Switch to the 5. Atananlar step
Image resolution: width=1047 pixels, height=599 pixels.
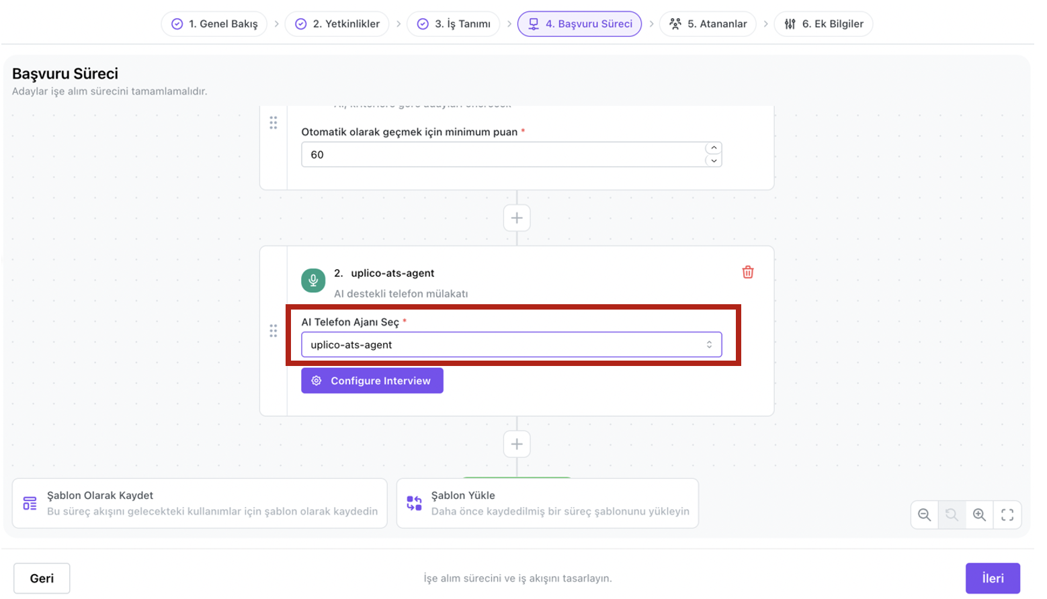click(708, 24)
